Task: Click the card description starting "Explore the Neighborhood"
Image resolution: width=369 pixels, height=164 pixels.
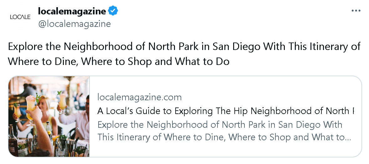Action: tap(219, 125)
